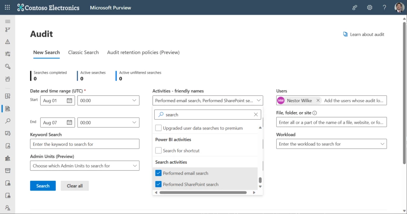Switch to the Classic Search tab
407x214 pixels.
[83, 52]
